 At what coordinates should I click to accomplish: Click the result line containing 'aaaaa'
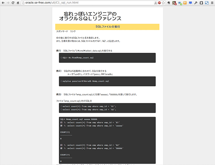tap(92, 126)
